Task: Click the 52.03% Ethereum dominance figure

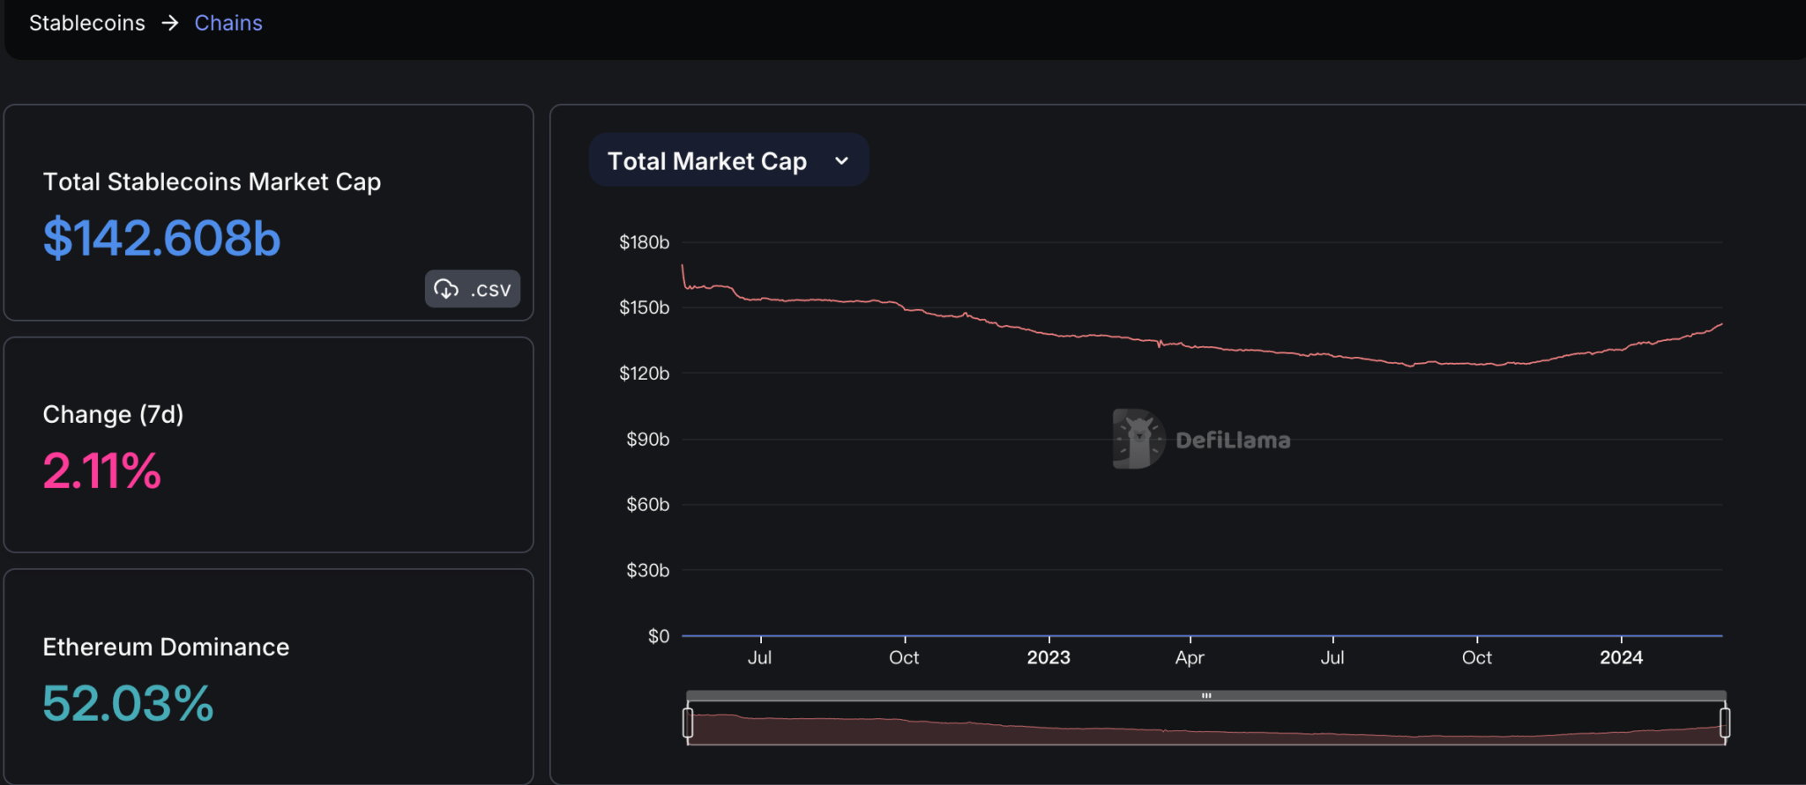Action: tap(128, 703)
